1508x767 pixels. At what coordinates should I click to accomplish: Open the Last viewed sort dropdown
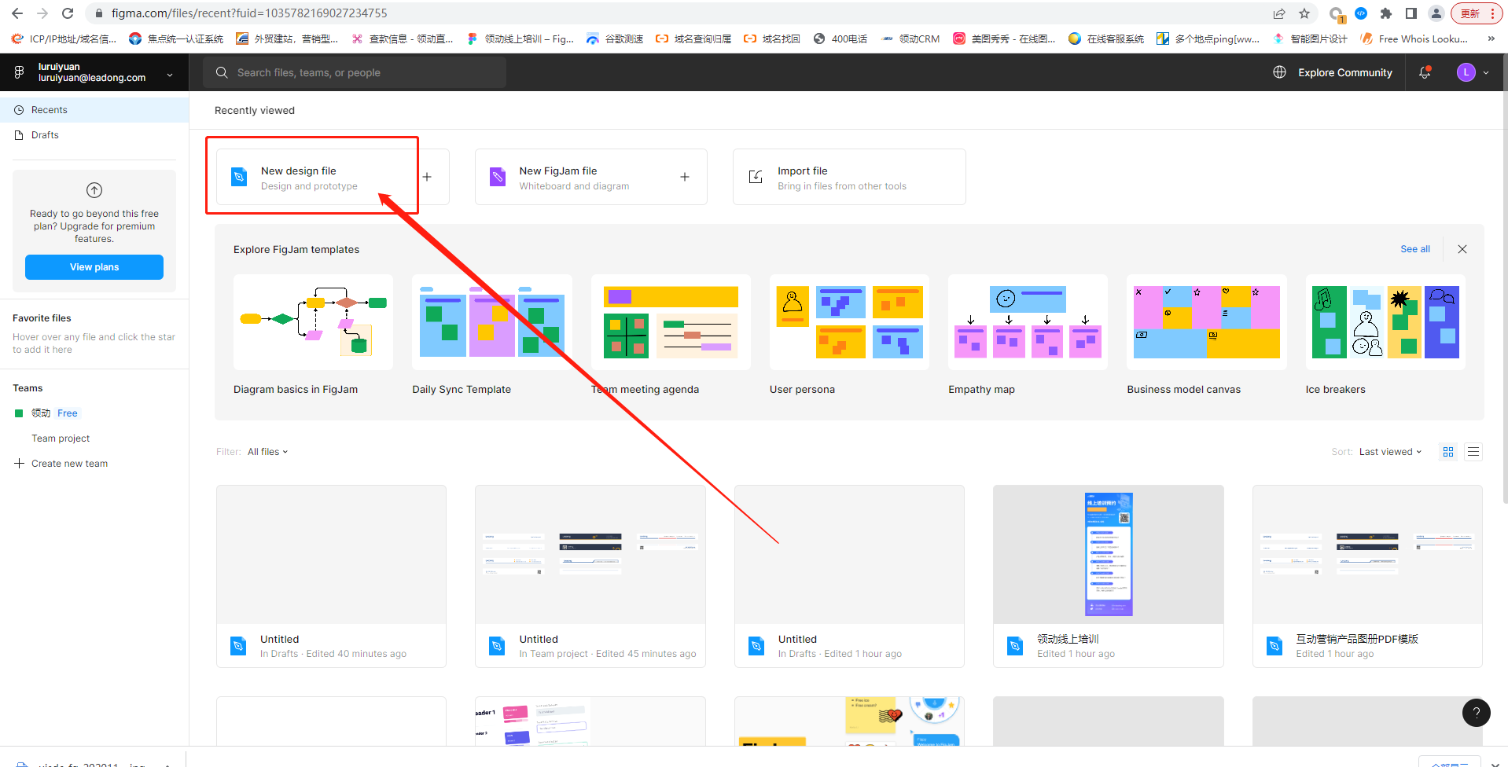(x=1390, y=452)
